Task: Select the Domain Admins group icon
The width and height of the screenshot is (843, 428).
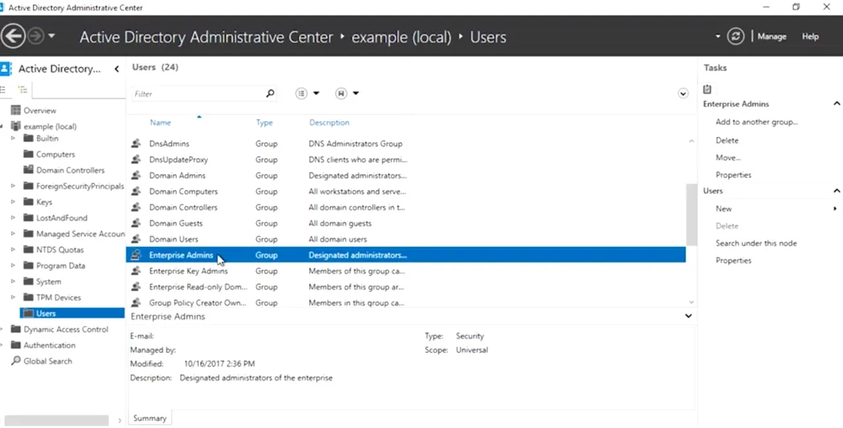Action: (x=136, y=176)
